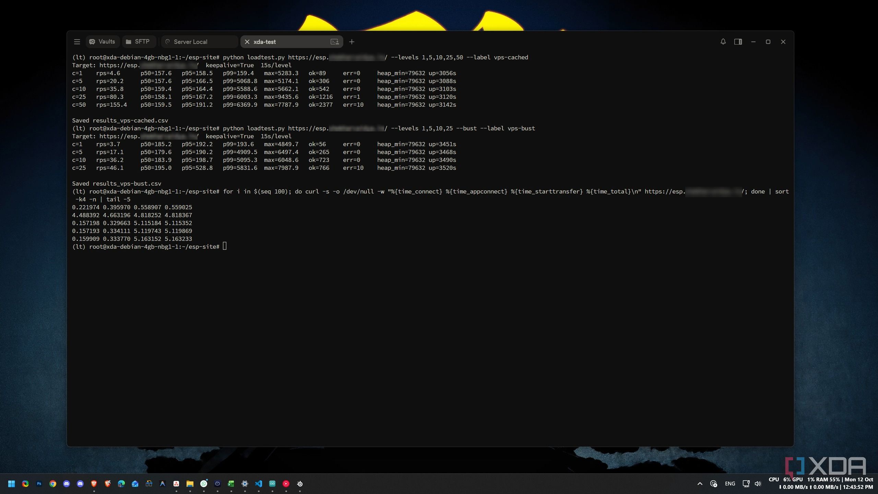Close the xda-test tab

[247, 42]
